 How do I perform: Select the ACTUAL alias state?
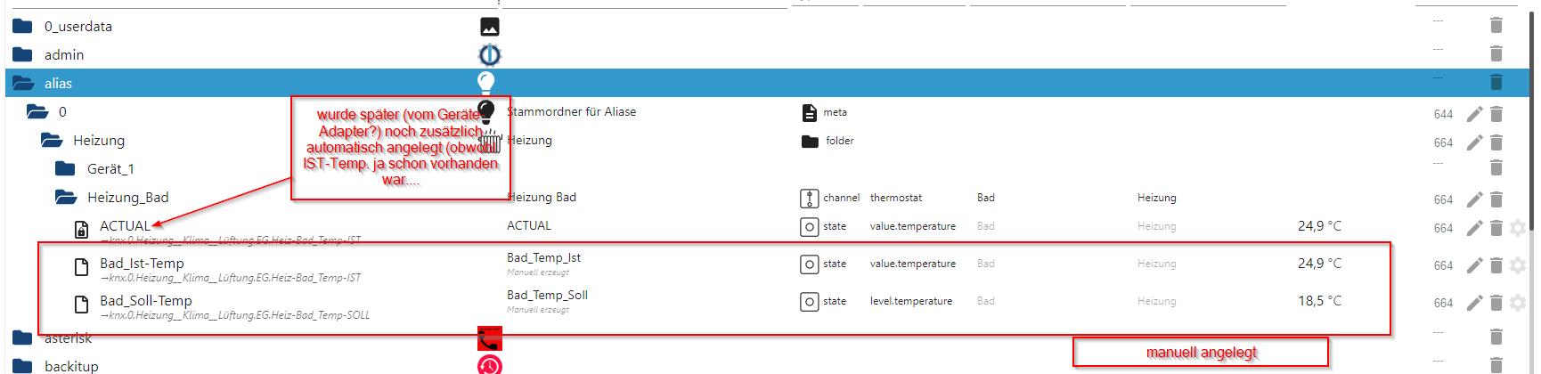pos(125,226)
